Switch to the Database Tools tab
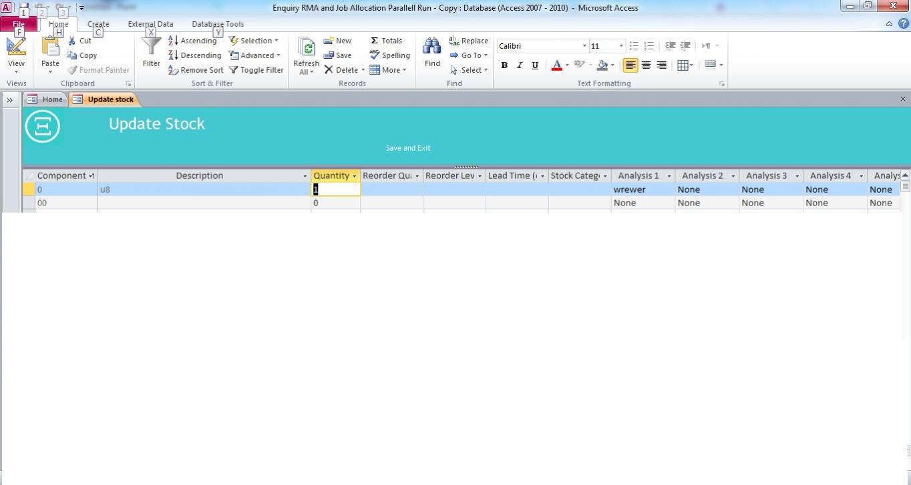 pyautogui.click(x=218, y=24)
